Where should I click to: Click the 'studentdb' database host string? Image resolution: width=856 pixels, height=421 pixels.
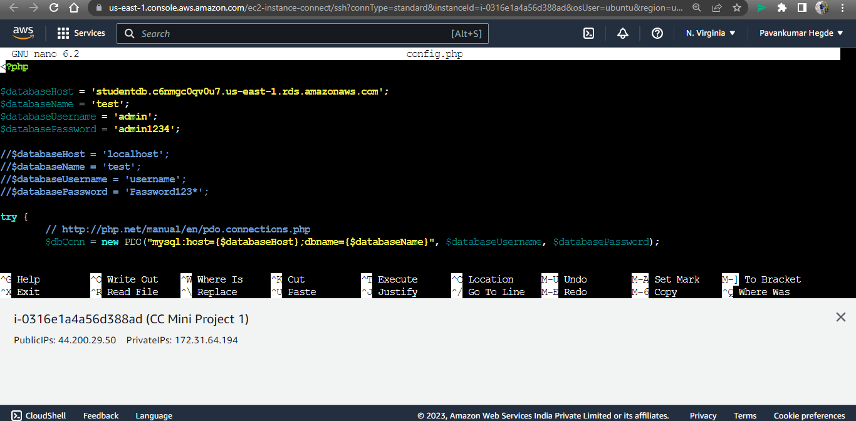point(237,91)
